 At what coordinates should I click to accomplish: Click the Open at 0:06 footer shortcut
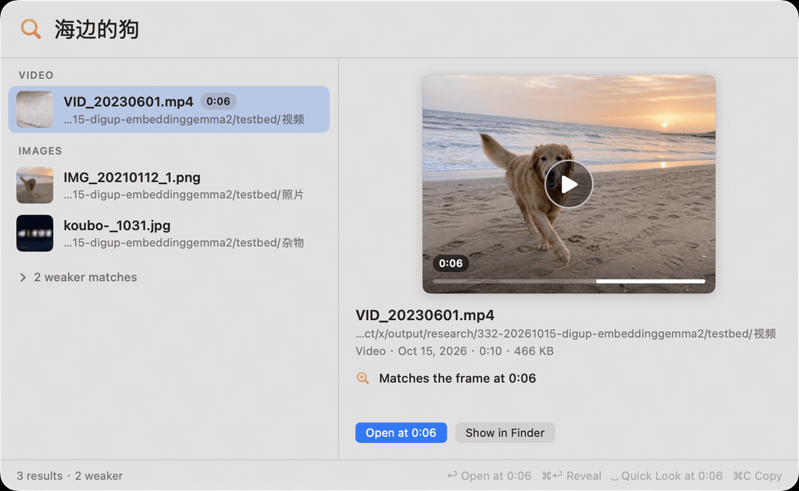coord(489,475)
